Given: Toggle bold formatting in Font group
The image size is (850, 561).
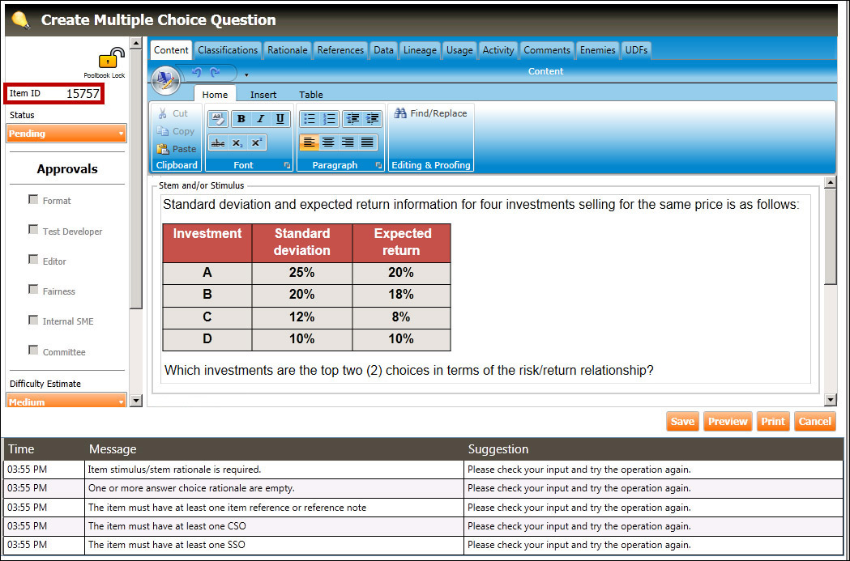Looking at the screenshot, I should [x=241, y=119].
